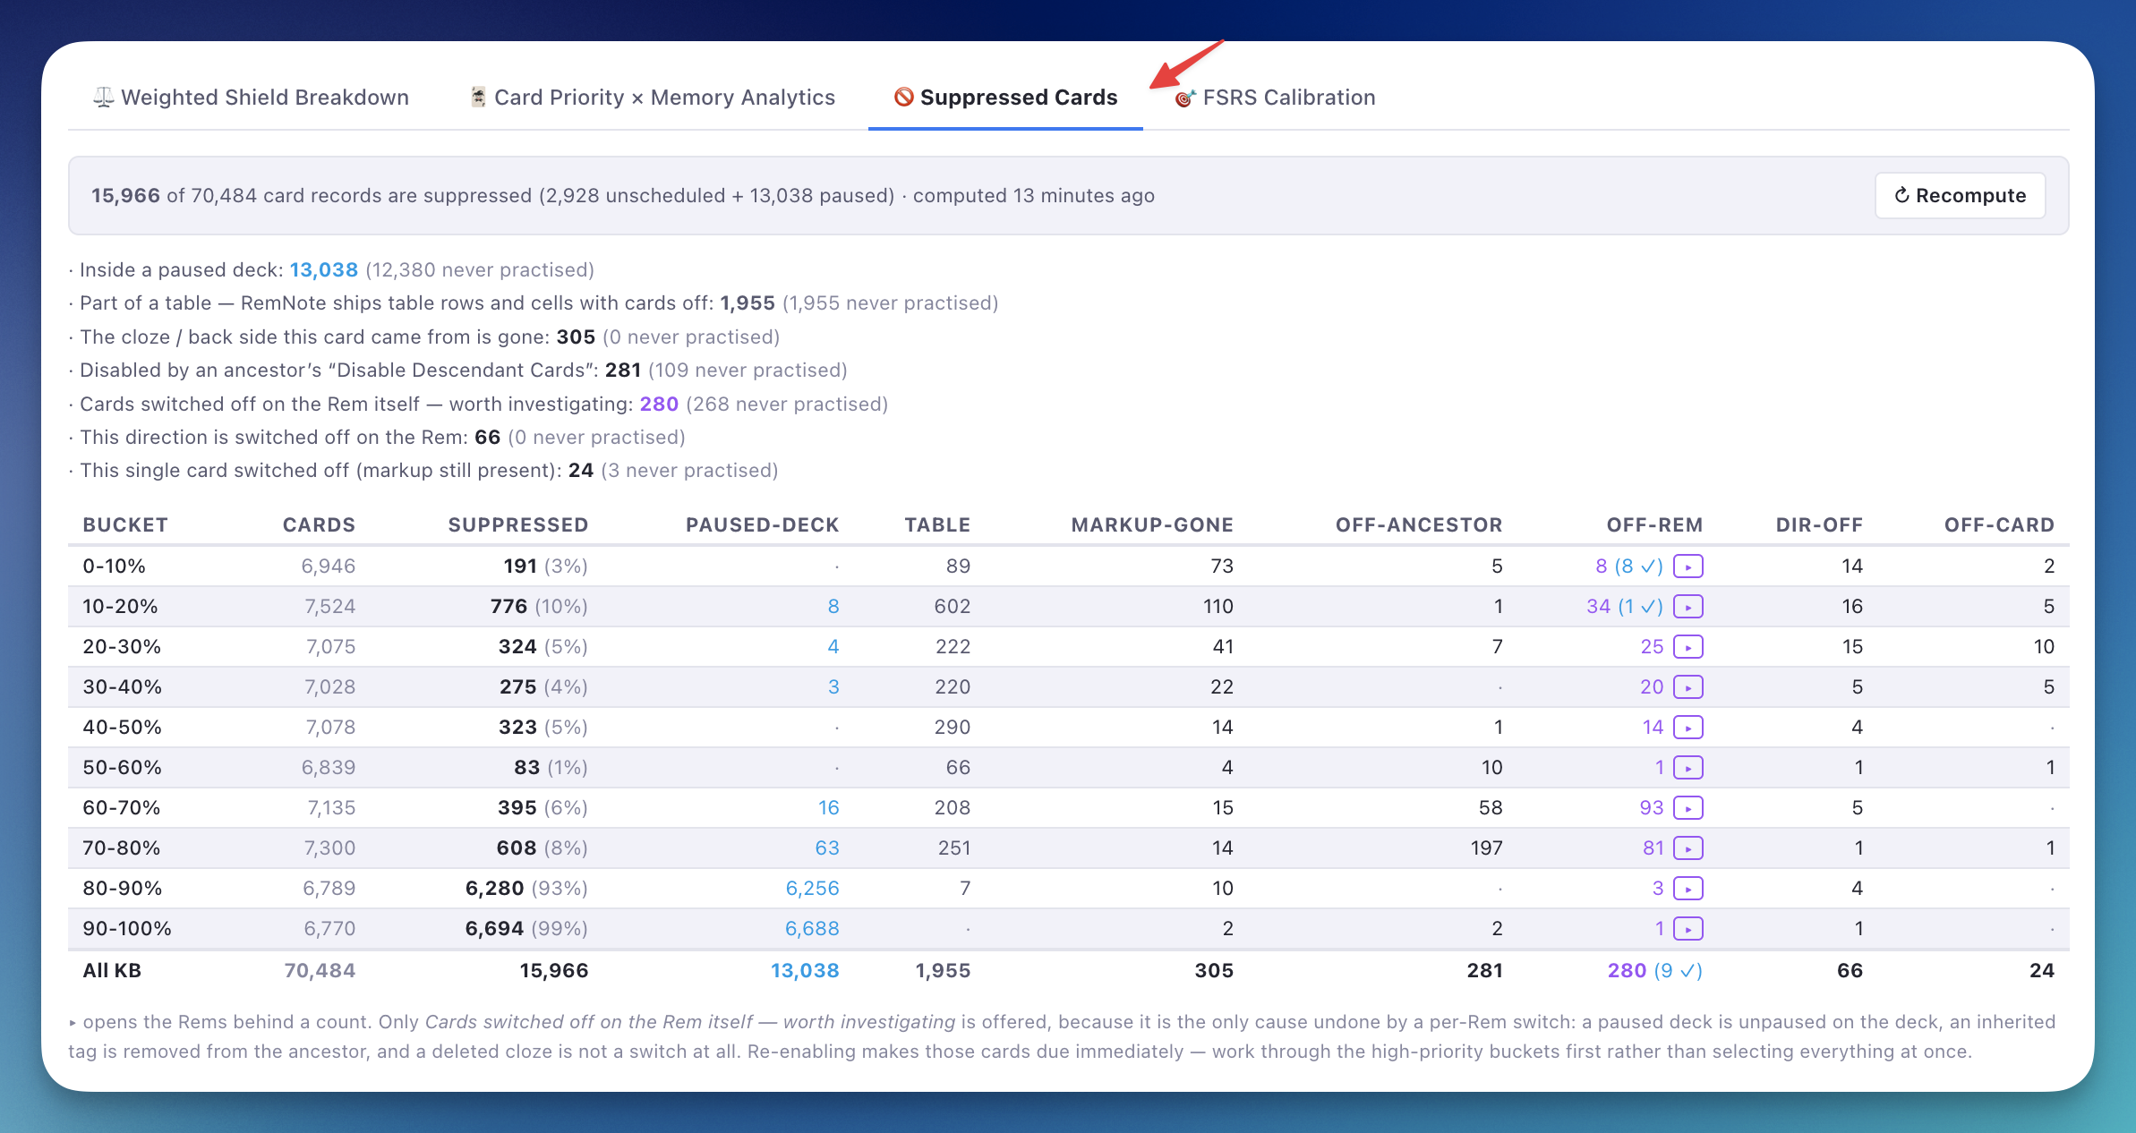Click the BUCKET column header

[125, 525]
